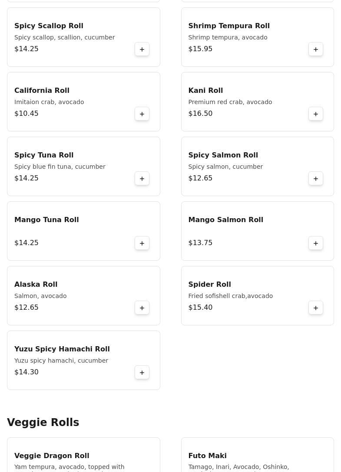
Task: Add Spicy Scallop Roll with plus icon
Action: [x=142, y=49]
